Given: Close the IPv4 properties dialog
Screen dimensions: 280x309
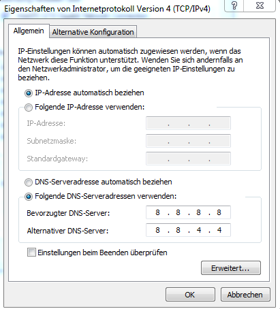Looking at the screenshot, I should [260, 5].
